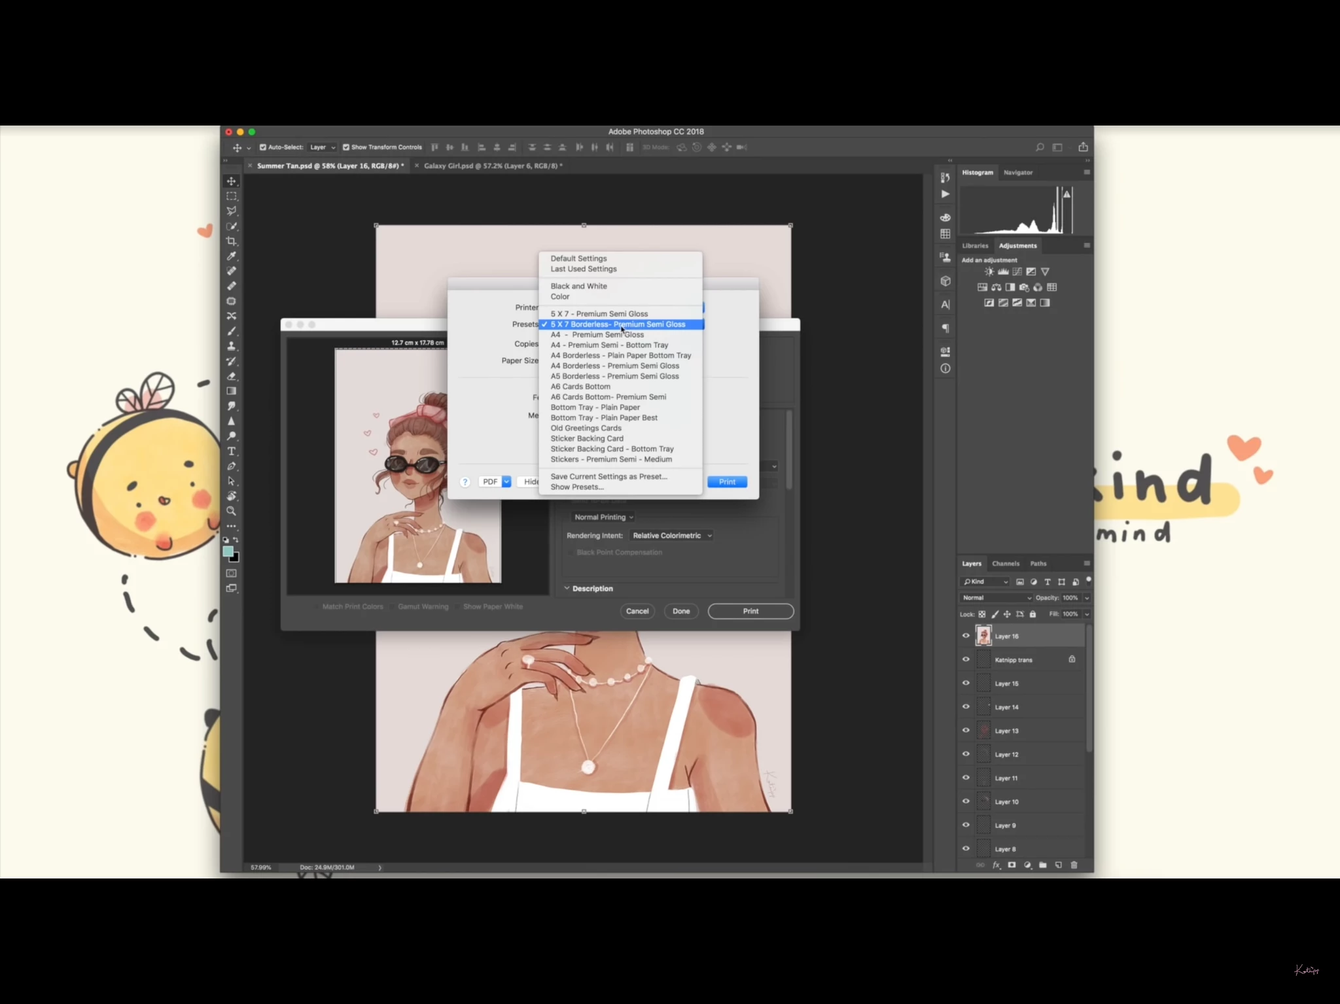Choose A5 Borderless - Premium Semi Gloss preset
The image size is (1340, 1004).
coord(614,376)
